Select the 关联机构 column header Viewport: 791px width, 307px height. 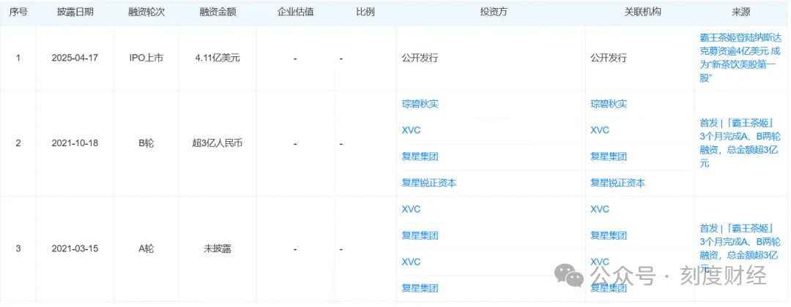pos(643,12)
